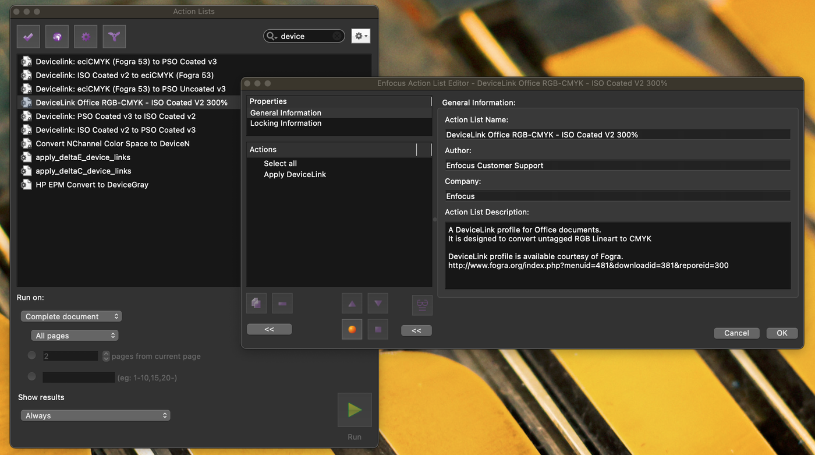
Task: Open the gear options menu beside search
Action: pyautogui.click(x=360, y=36)
